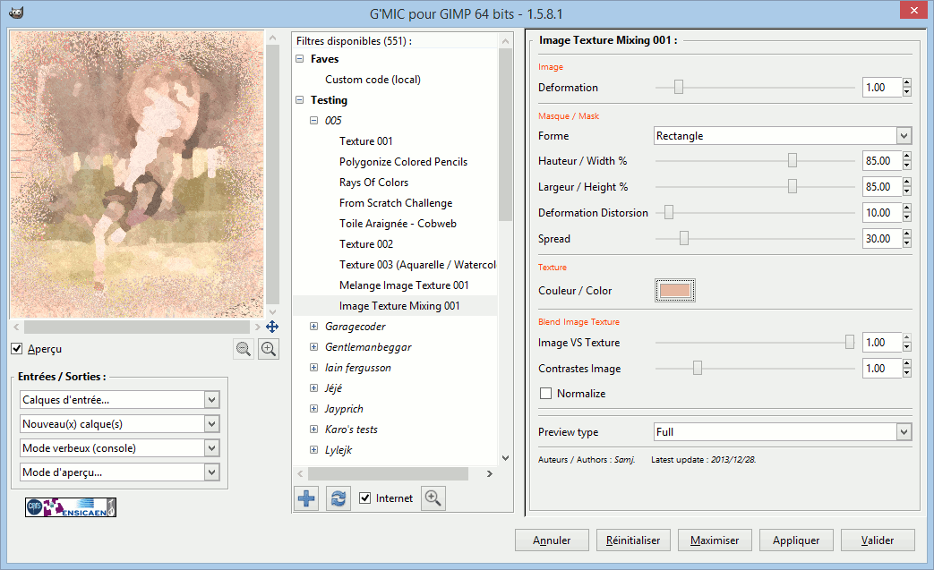Open the Couleur / Color swatch picker
Viewport: 934px width, 570px height.
(675, 290)
